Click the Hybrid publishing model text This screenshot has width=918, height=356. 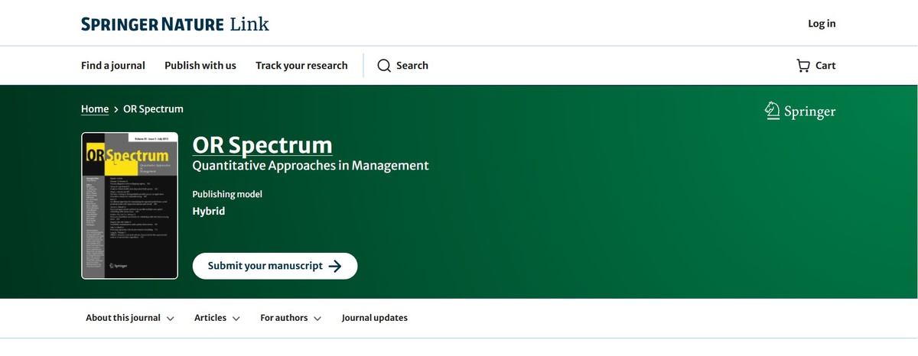(x=209, y=211)
